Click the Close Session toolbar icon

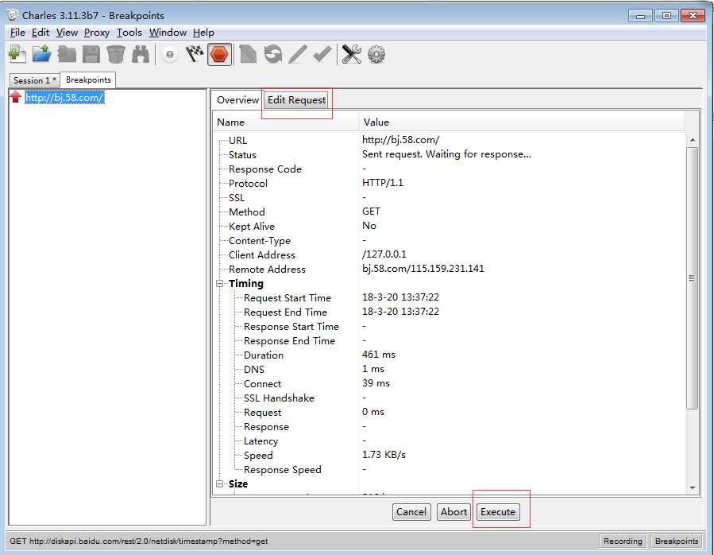tap(67, 54)
